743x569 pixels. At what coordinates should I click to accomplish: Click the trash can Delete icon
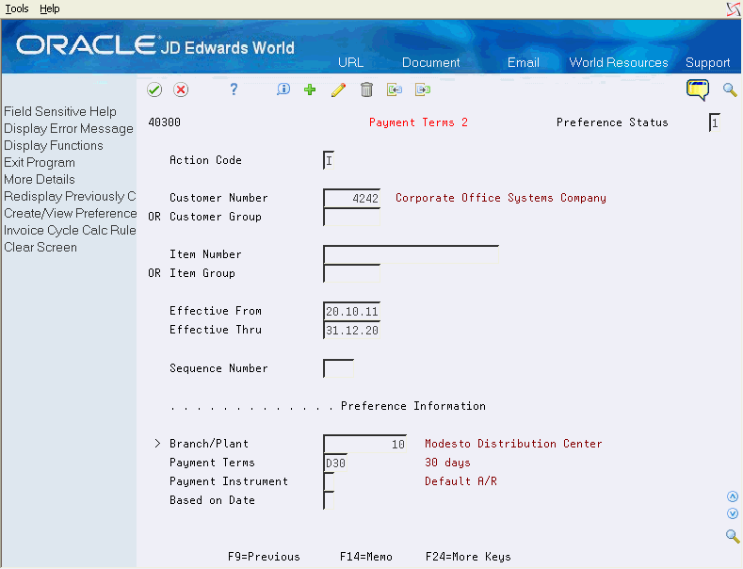pos(366,89)
